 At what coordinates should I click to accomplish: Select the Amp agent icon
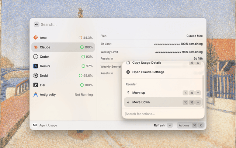click(35, 38)
